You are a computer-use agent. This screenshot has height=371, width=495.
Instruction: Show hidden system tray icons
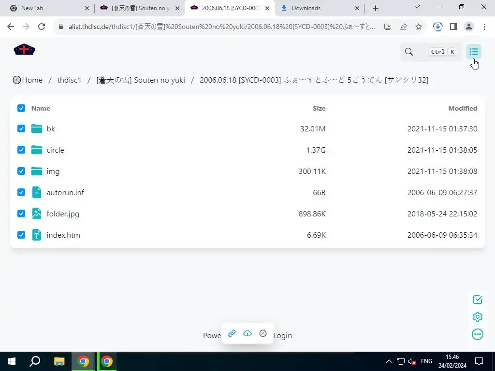(x=389, y=361)
